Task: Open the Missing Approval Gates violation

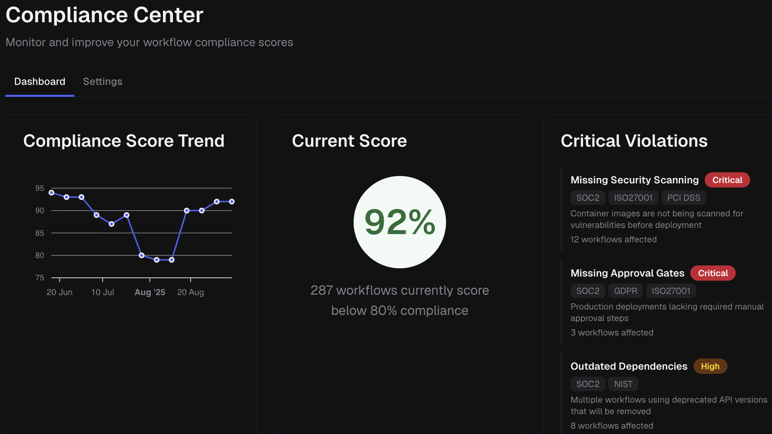Action: pyautogui.click(x=627, y=273)
